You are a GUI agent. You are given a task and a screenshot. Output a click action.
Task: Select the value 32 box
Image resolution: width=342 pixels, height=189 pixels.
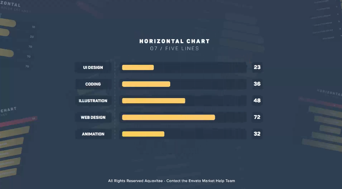click(257, 134)
